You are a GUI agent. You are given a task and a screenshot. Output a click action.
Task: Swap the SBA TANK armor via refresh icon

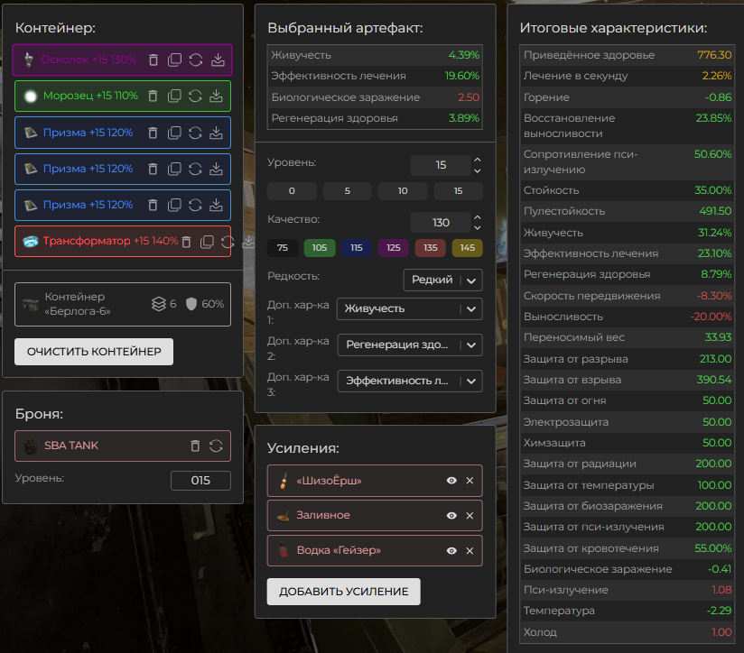216,446
